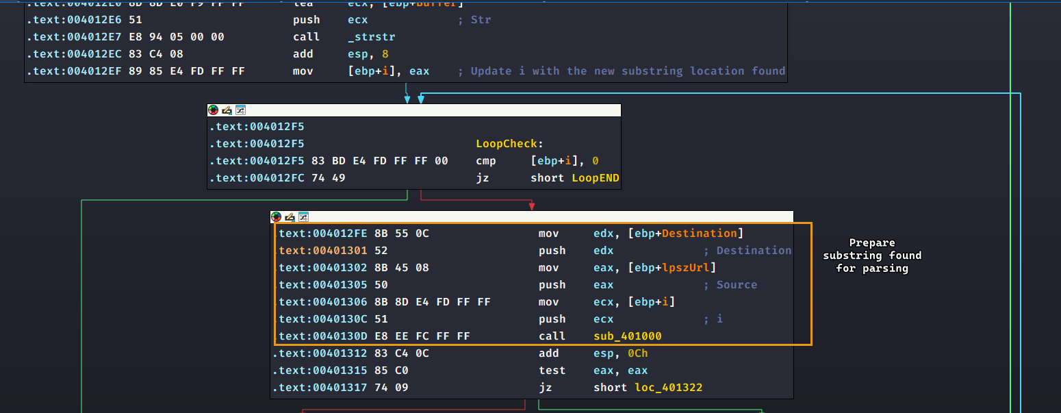Click the edit-name pencil icon on the LoopCheck block
The image size is (1061, 413).
[x=227, y=110]
